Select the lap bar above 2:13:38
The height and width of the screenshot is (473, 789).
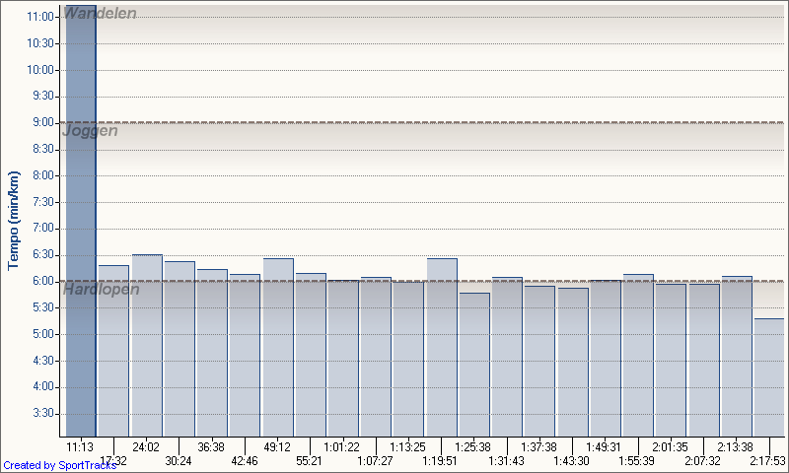click(x=737, y=357)
